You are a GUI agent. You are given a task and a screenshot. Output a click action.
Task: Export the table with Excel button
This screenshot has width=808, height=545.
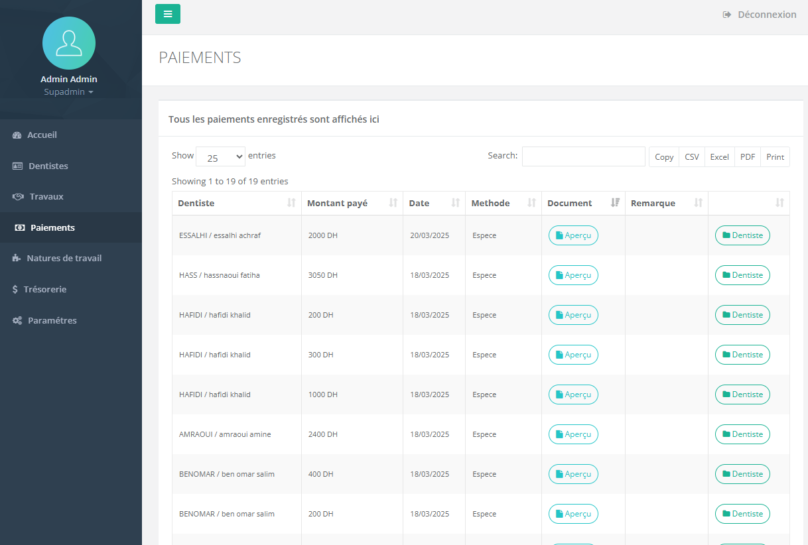(719, 157)
